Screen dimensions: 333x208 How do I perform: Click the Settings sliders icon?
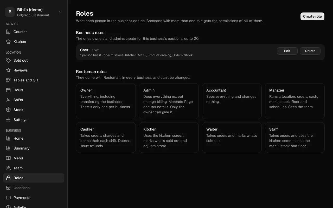pos(8,120)
